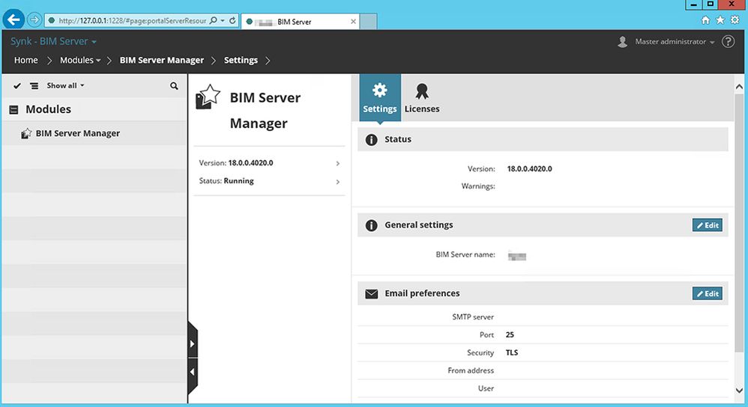Viewport: 748px width, 407px height.
Task: Go to Home in breadcrumb
Action: (25, 61)
